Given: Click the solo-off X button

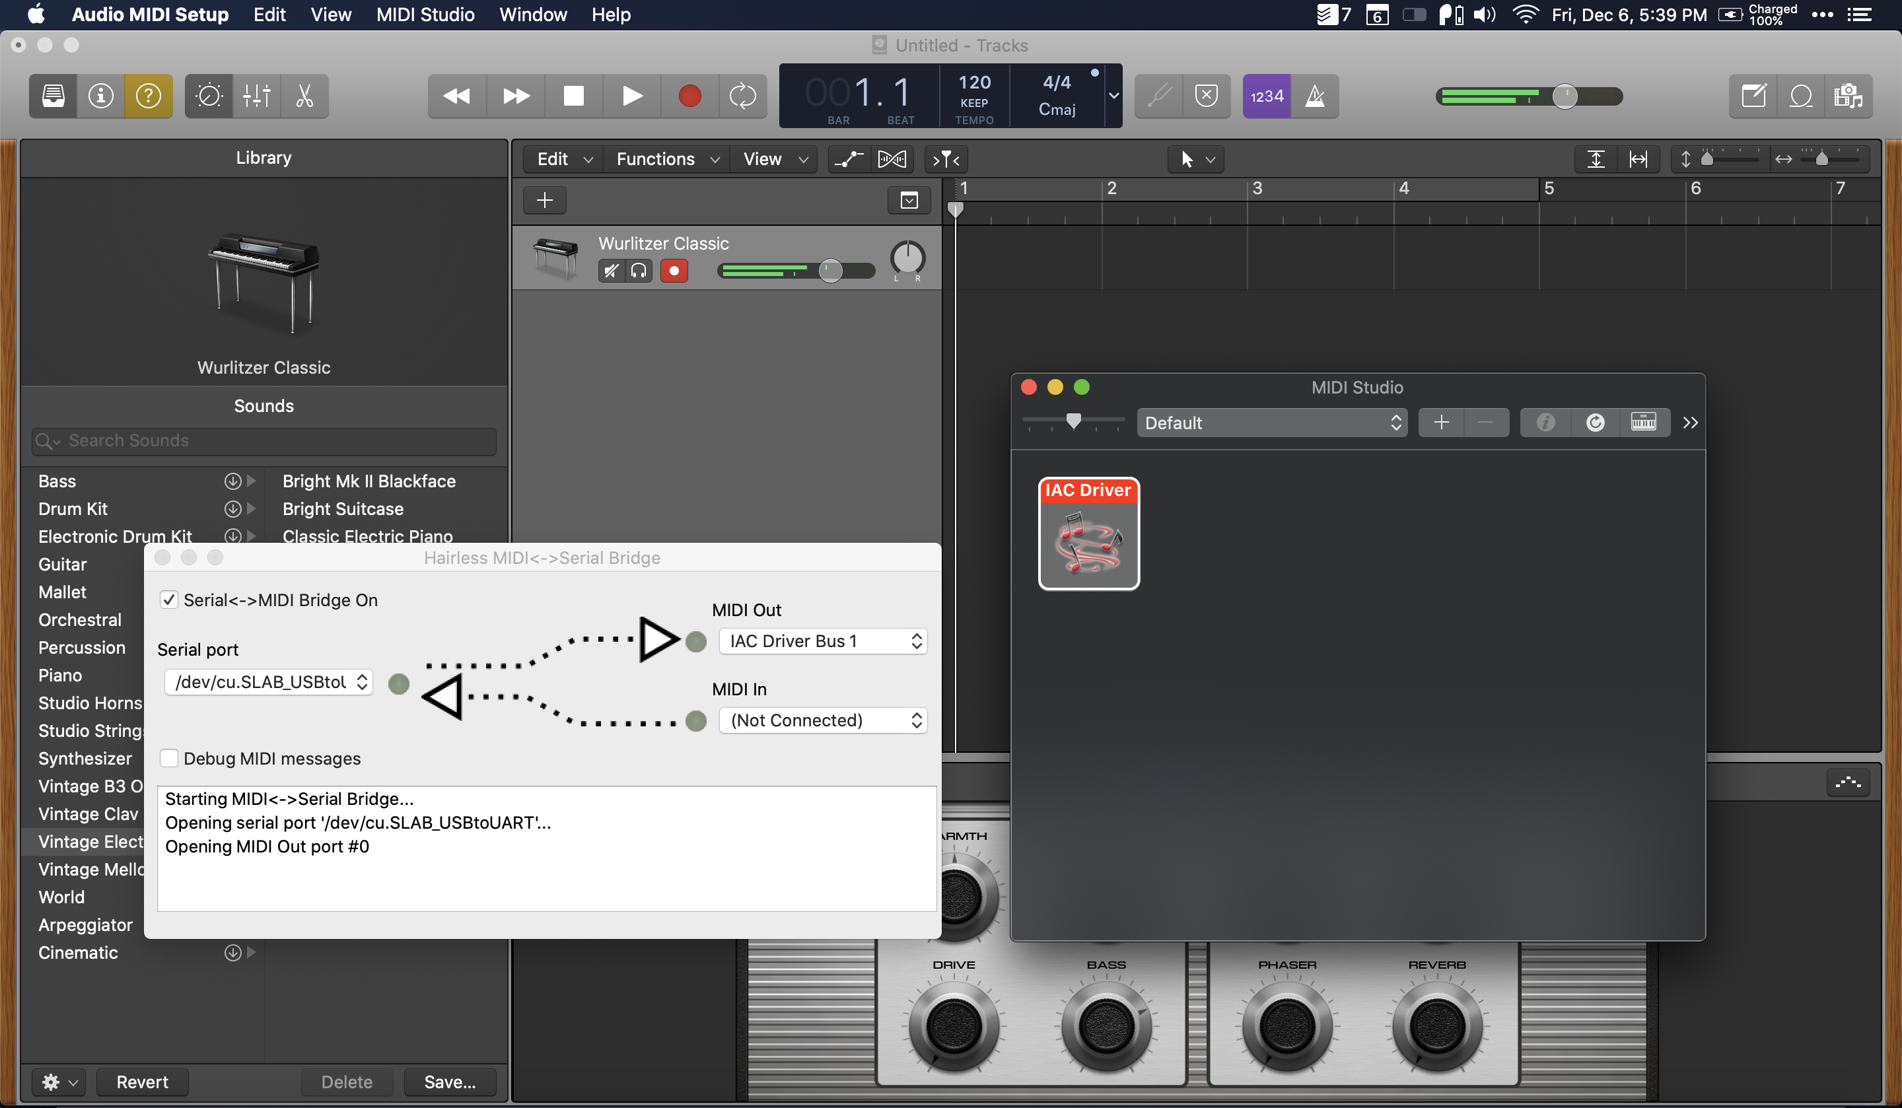Looking at the screenshot, I should tap(1207, 96).
